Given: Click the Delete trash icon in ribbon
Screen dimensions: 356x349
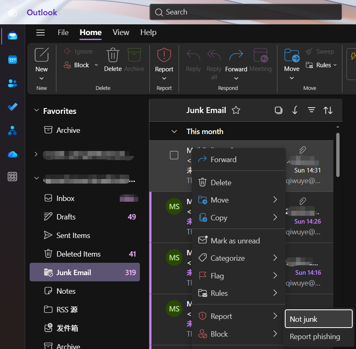Looking at the screenshot, I should coord(113,59).
